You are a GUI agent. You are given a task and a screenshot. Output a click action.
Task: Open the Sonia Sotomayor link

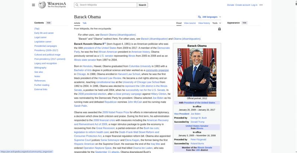(110, 140)
